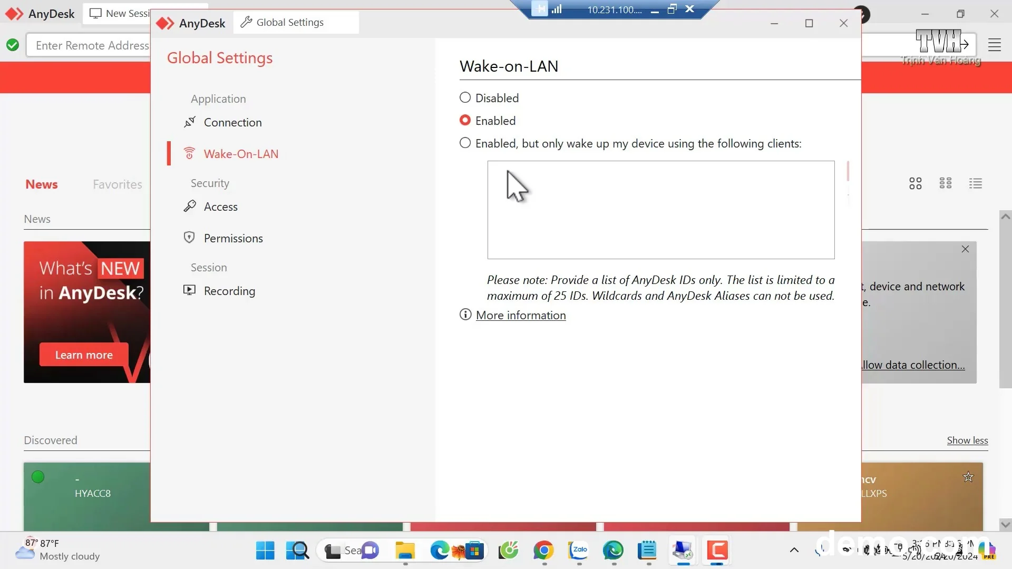Screen dimensions: 1012x569
Task: Open Zalo from the taskbar
Action: 579,551
